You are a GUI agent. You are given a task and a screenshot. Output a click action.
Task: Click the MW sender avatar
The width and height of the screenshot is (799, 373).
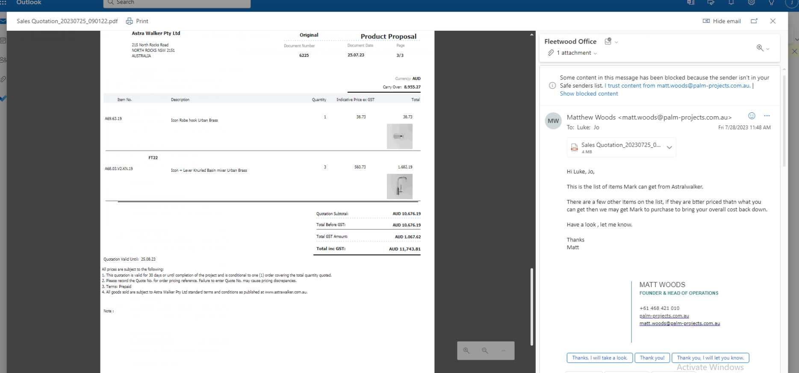pyautogui.click(x=553, y=121)
